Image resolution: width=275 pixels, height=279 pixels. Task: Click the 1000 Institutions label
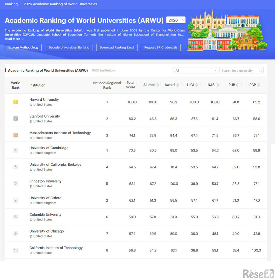104,70
